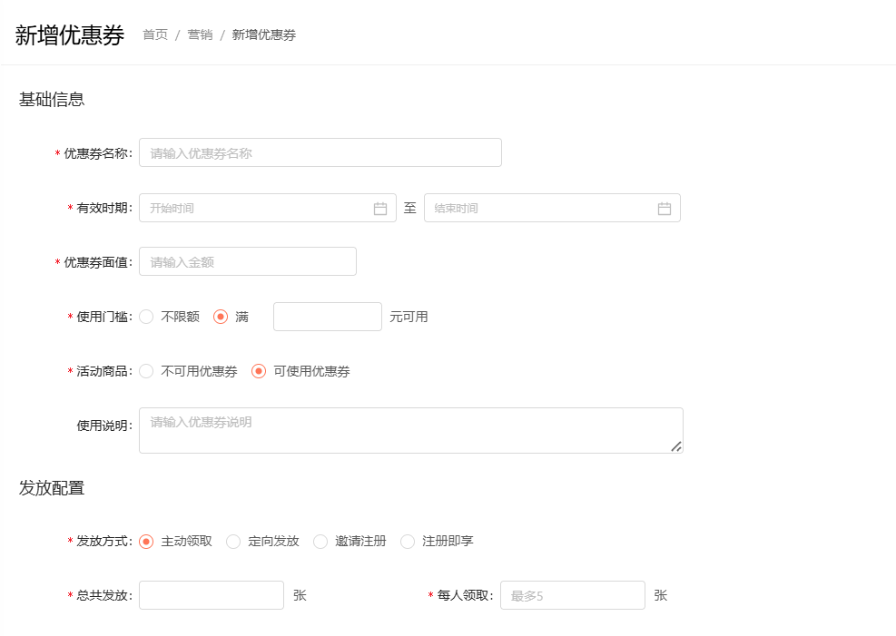Open the end time calendar icon
896x636 pixels.
[x=664, y=209]
